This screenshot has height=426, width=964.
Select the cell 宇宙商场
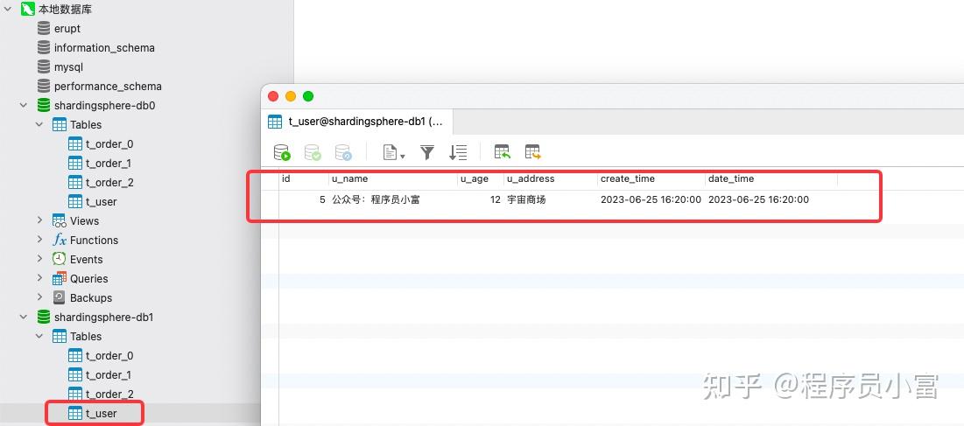tap(526, 199)
